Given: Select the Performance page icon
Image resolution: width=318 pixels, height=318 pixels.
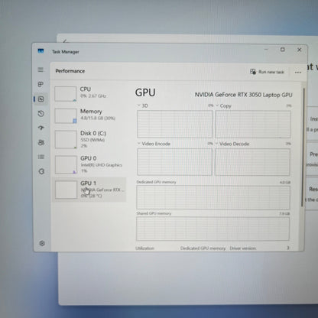Looking at the screenshot, I should click(x=41, y=99).
